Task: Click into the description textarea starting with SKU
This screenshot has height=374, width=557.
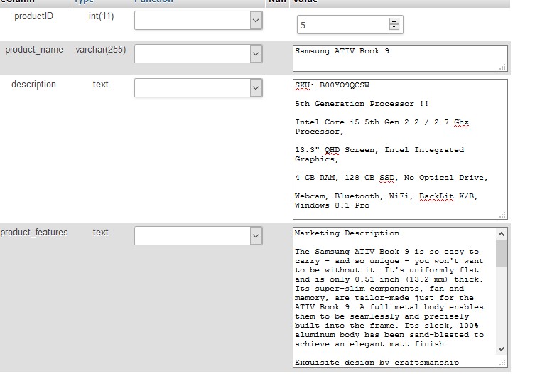Action: (400, 149)
